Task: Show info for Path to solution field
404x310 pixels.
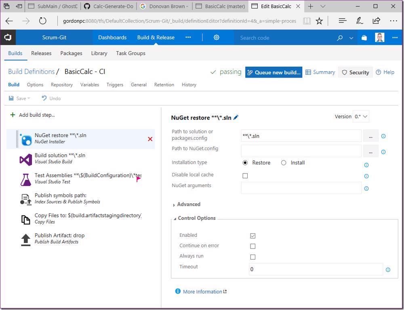Action: pyautogui.click(x=383, y=136)
